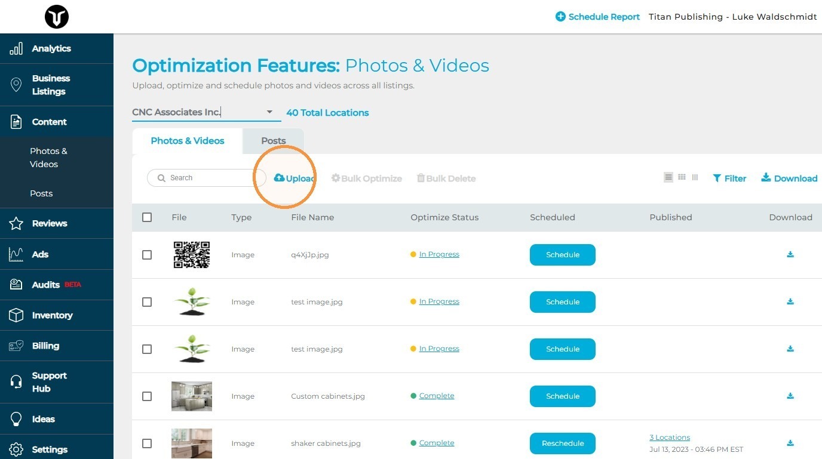The width and height of the screenshot is (822, 459).
Task: Click inside the Search field
Action: (207, 178)
